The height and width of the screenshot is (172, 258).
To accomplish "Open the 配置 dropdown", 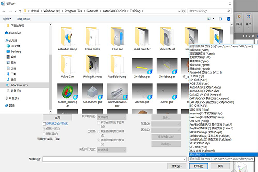I will click(x=166, y=124).
